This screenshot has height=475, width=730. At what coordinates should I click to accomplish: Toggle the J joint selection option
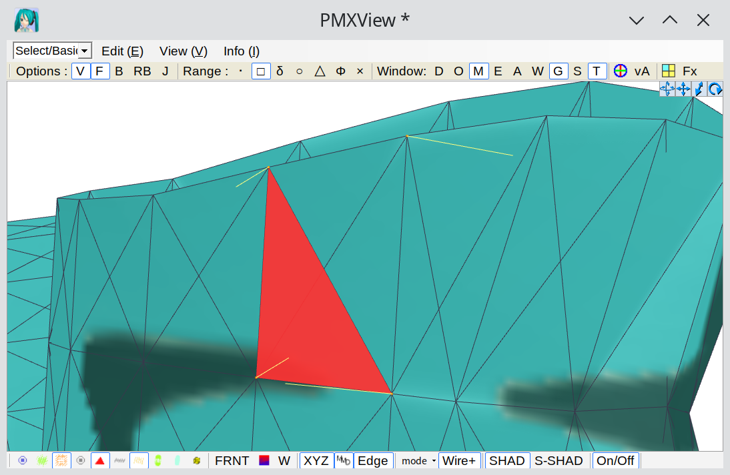(165, 71)
